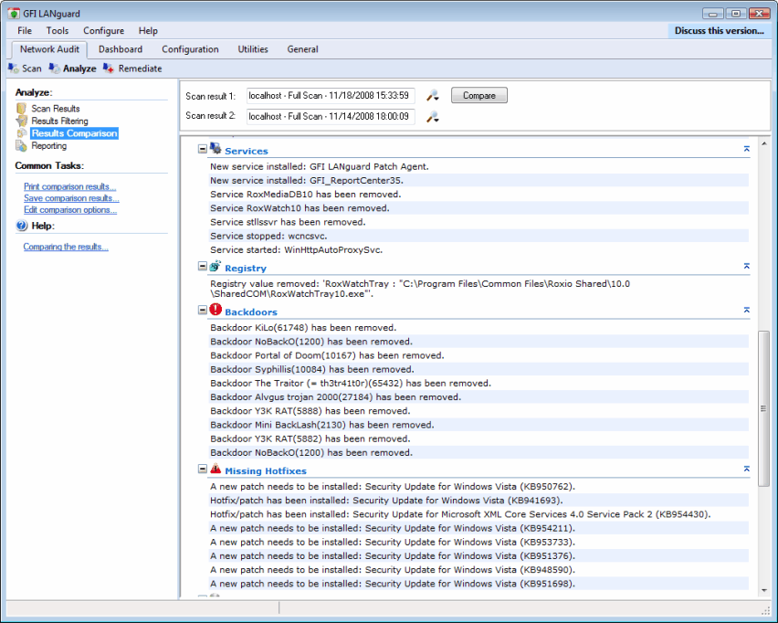Switch to the General tab
This screenshot has width=778, height=623.
(302, 49)
